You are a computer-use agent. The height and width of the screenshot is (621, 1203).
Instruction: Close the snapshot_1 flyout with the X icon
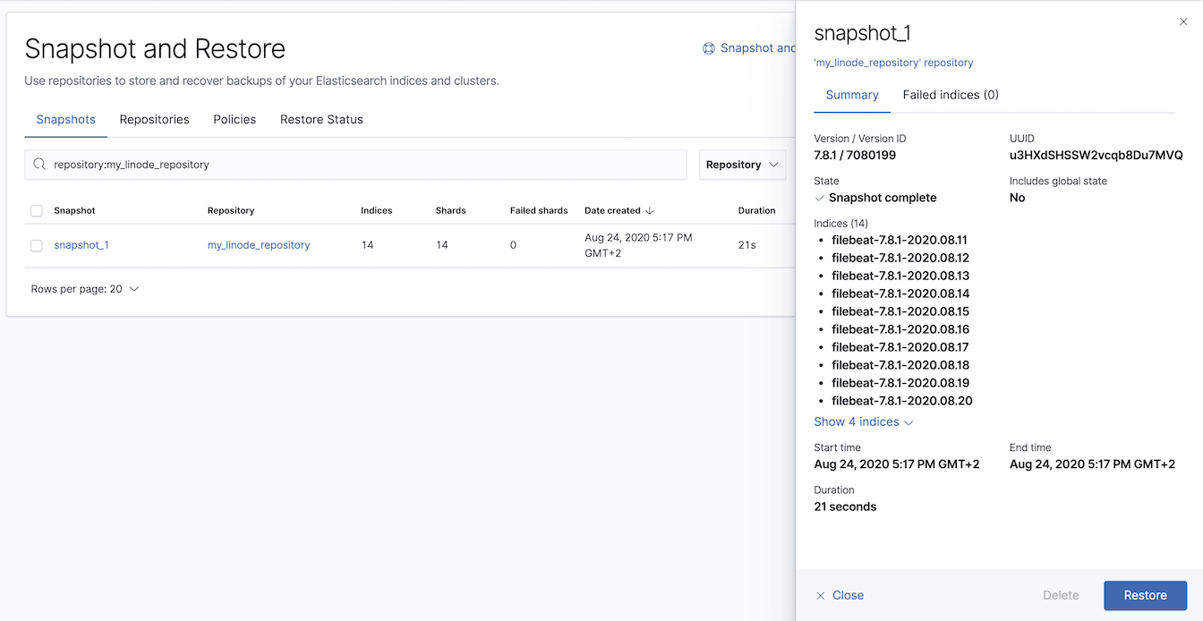[x=1183, y=21]
